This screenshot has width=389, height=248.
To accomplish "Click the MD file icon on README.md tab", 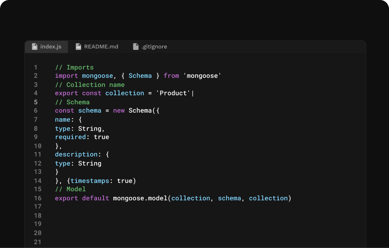I will click(x=79, y=46).
